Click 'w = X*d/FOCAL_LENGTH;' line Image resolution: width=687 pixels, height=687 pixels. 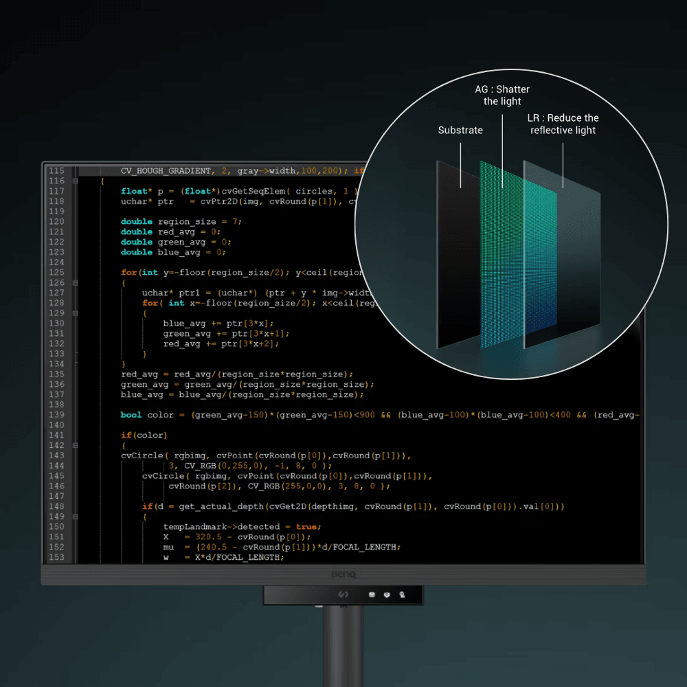pos(223,557)
